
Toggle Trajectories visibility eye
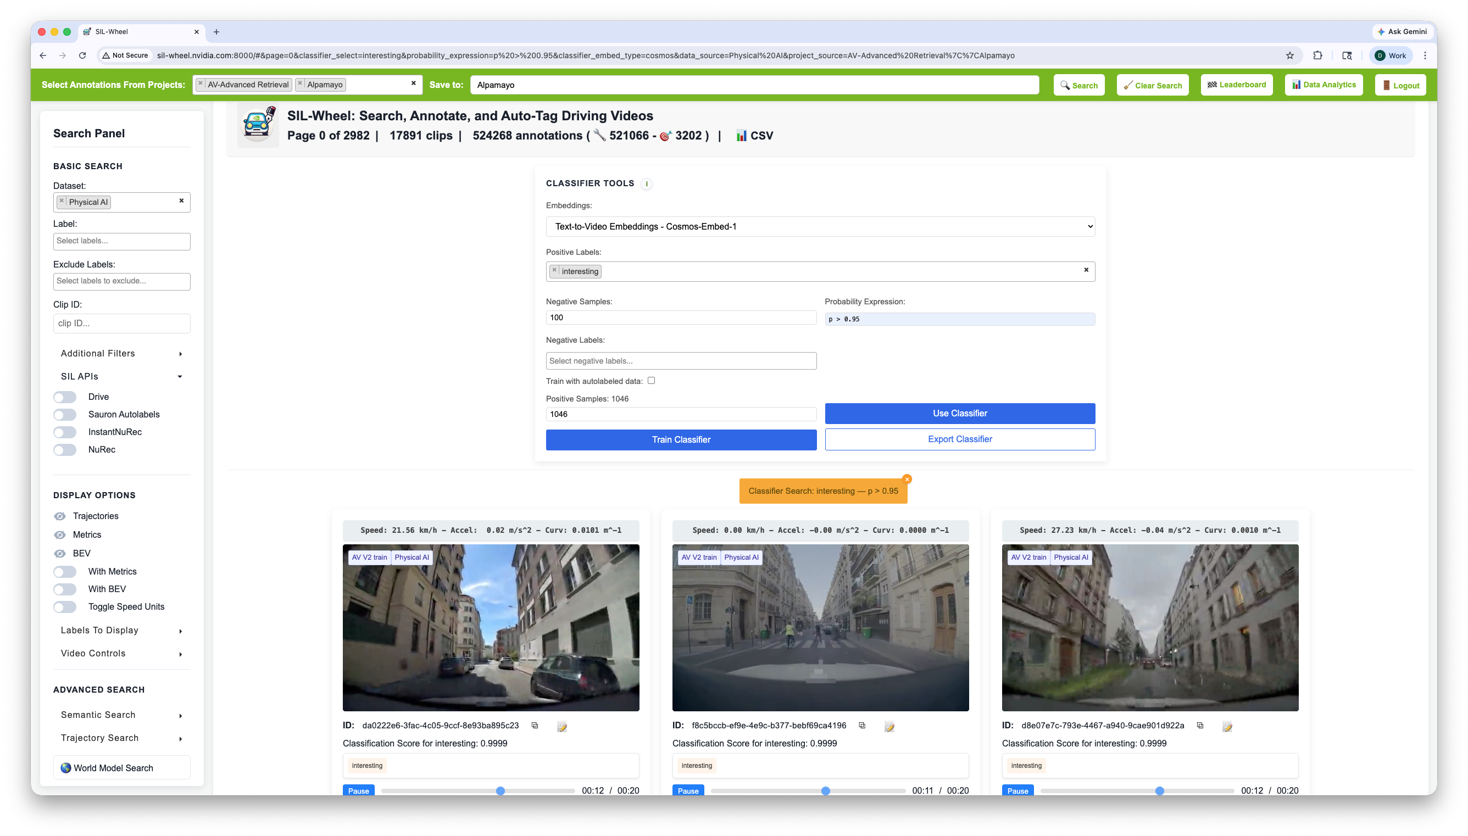click(60, 516)
